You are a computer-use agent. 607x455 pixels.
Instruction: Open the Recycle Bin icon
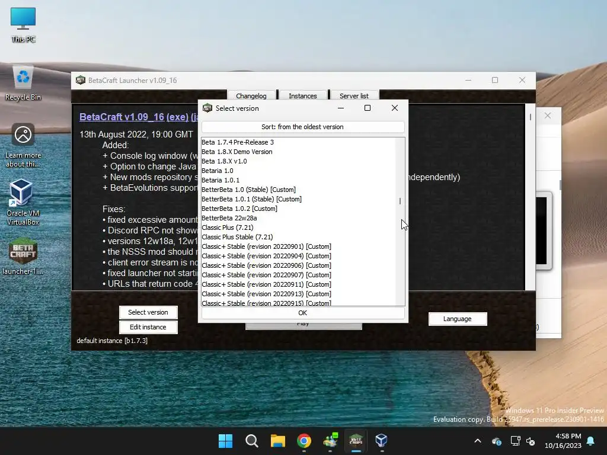pos(23,84)
